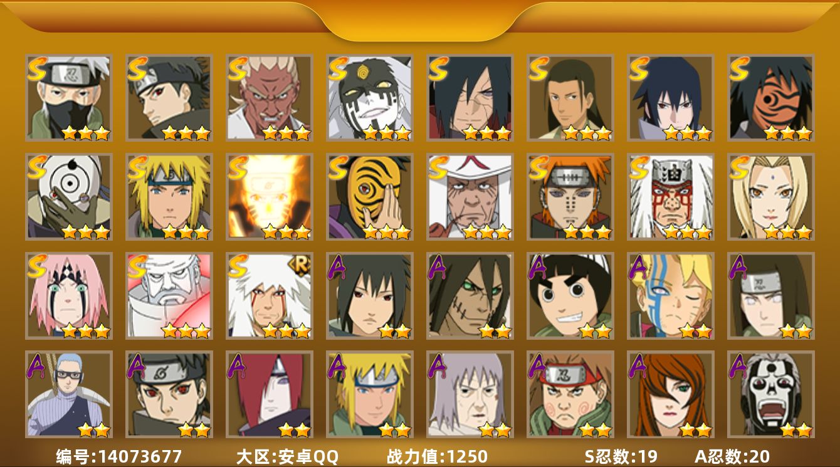Select the pink-haired Sakura card
The width and height of the screenshot is (840, 467).
tap(69, 296)
